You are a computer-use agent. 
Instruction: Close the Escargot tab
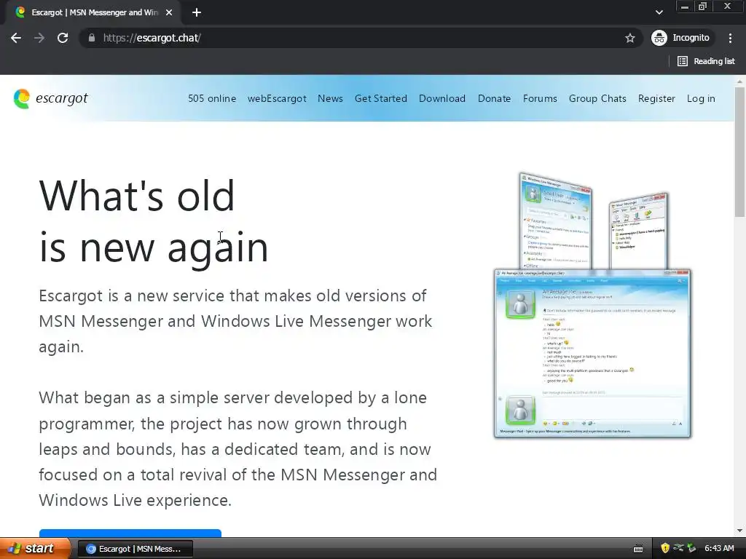(x=169, y=12)
